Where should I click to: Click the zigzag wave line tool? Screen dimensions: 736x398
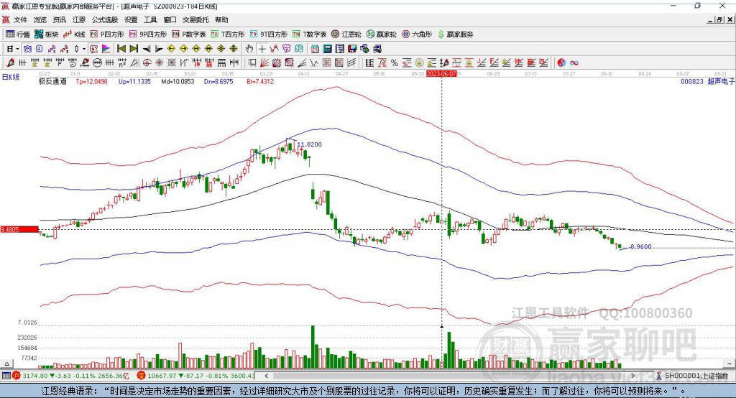click(313, 63)
